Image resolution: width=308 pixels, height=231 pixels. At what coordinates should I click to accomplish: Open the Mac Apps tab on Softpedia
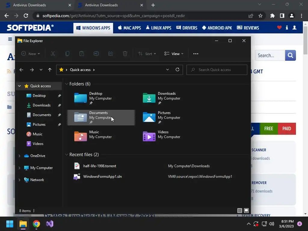[x=129, y=28]
